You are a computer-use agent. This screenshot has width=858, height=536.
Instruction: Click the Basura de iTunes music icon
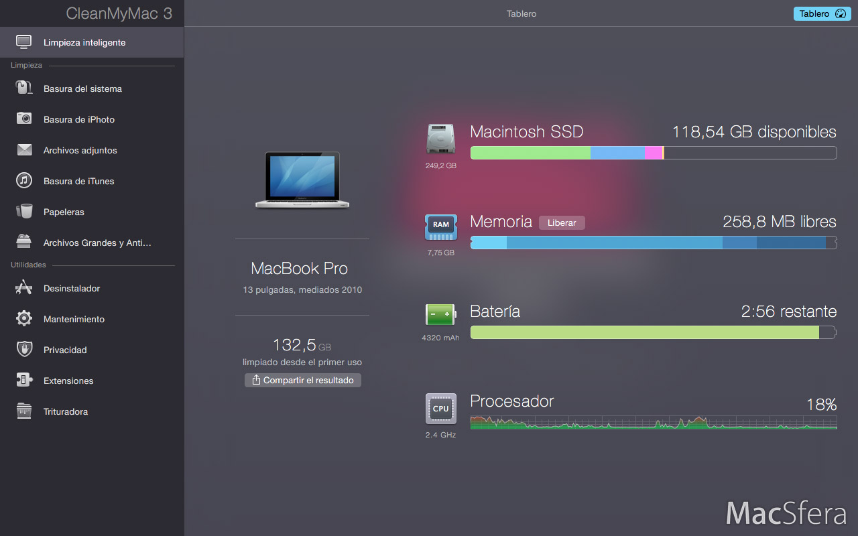(24, 181)
